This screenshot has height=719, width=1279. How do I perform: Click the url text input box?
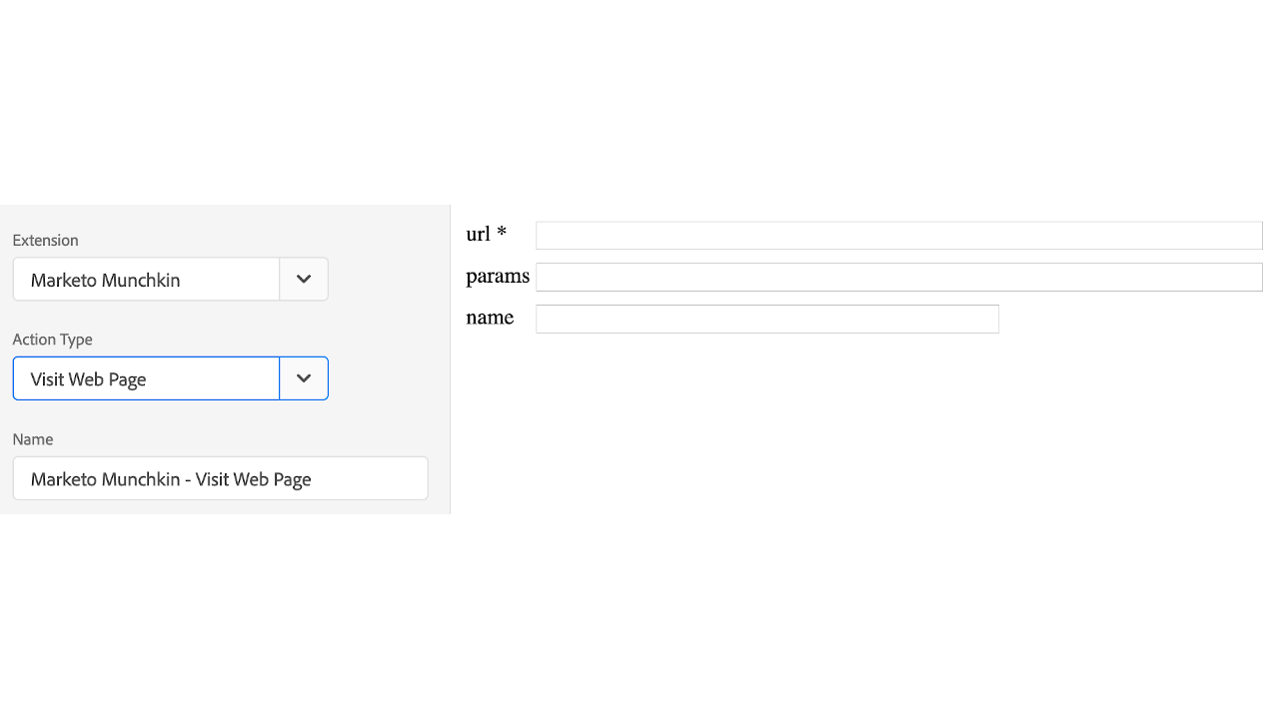(898, 236)
